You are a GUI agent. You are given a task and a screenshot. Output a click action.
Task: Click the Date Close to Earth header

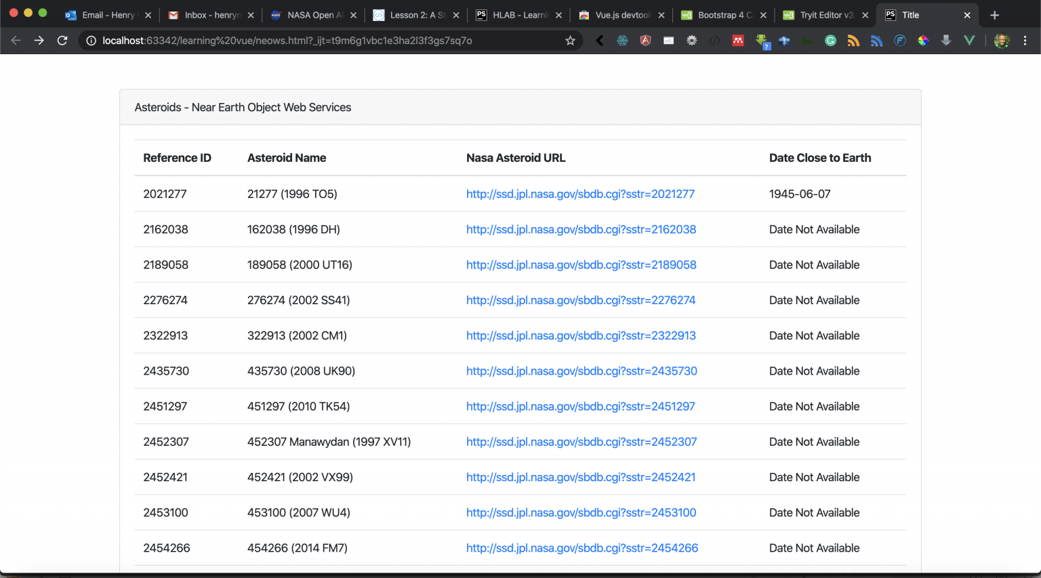(820, 158)
